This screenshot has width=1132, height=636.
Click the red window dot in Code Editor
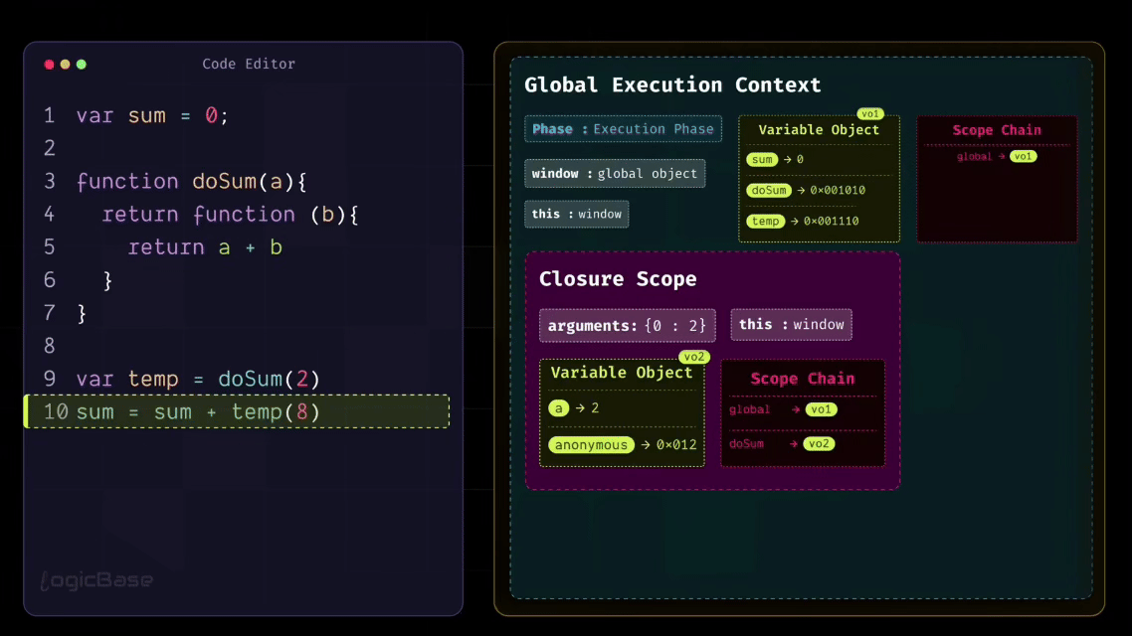coord(49,65)
